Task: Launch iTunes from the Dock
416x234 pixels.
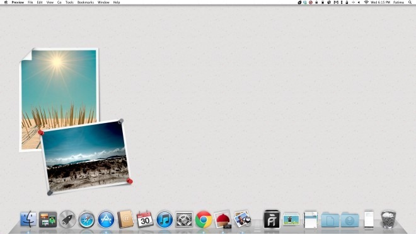Action: [165, 219]
